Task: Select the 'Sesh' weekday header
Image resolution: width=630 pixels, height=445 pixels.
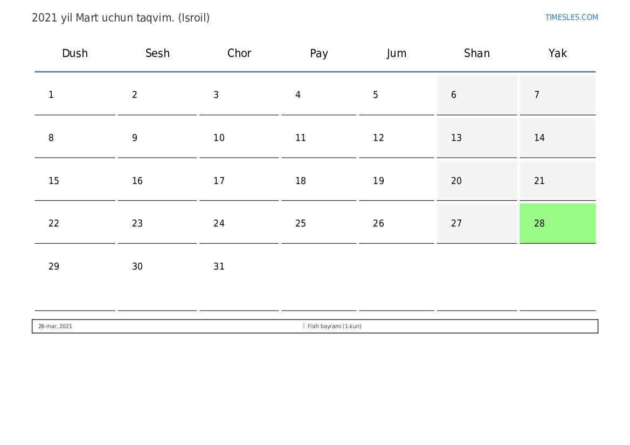Action: (x=157, y=53)
